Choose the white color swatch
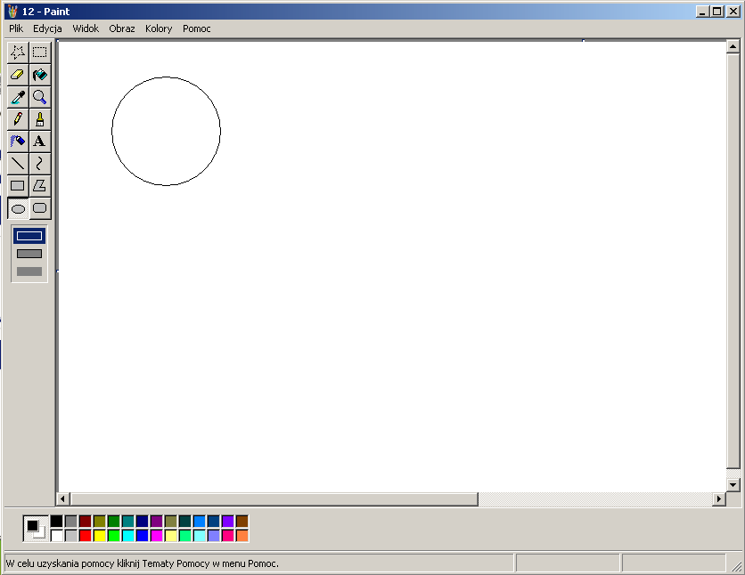Screen dimensions: 745x575 56,536
